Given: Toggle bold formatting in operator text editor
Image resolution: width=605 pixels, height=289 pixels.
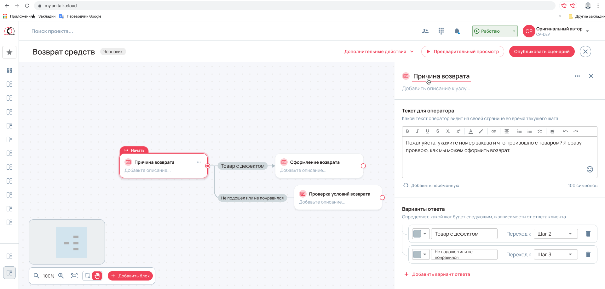Looking at the screenshot, I should pos(407,131).
